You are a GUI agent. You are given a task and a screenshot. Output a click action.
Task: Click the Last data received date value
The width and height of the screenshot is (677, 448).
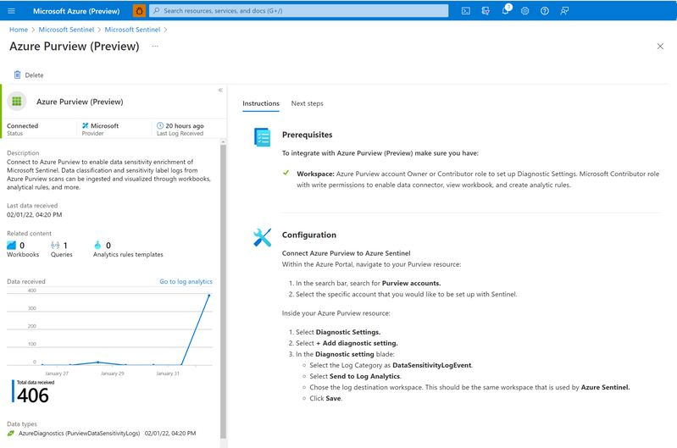(x=34, y=214)
